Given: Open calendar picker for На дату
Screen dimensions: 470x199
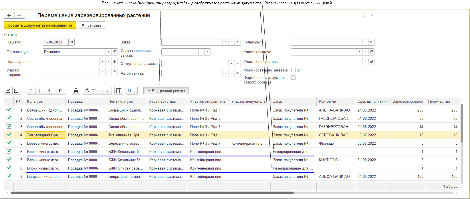Looking at the screenshot, I should 72,42.
